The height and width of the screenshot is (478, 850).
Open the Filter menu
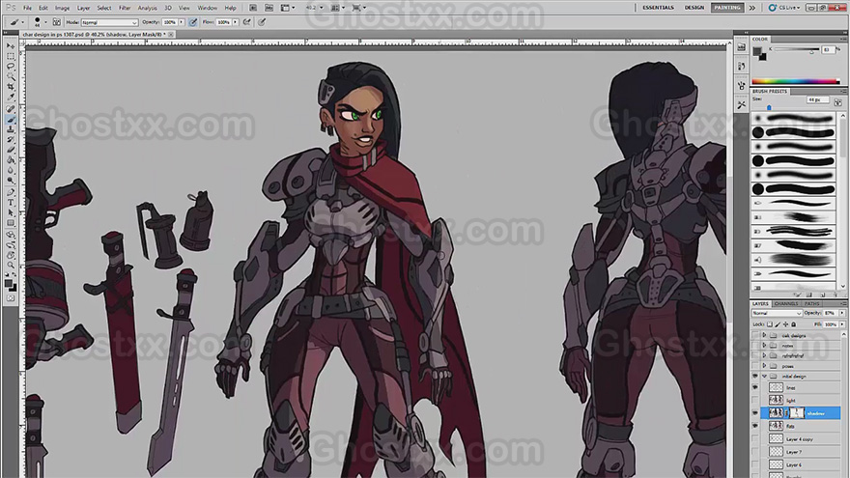point(125,8)
